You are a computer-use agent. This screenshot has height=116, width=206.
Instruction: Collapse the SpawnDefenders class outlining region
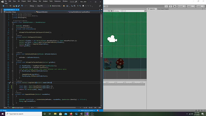13,22
